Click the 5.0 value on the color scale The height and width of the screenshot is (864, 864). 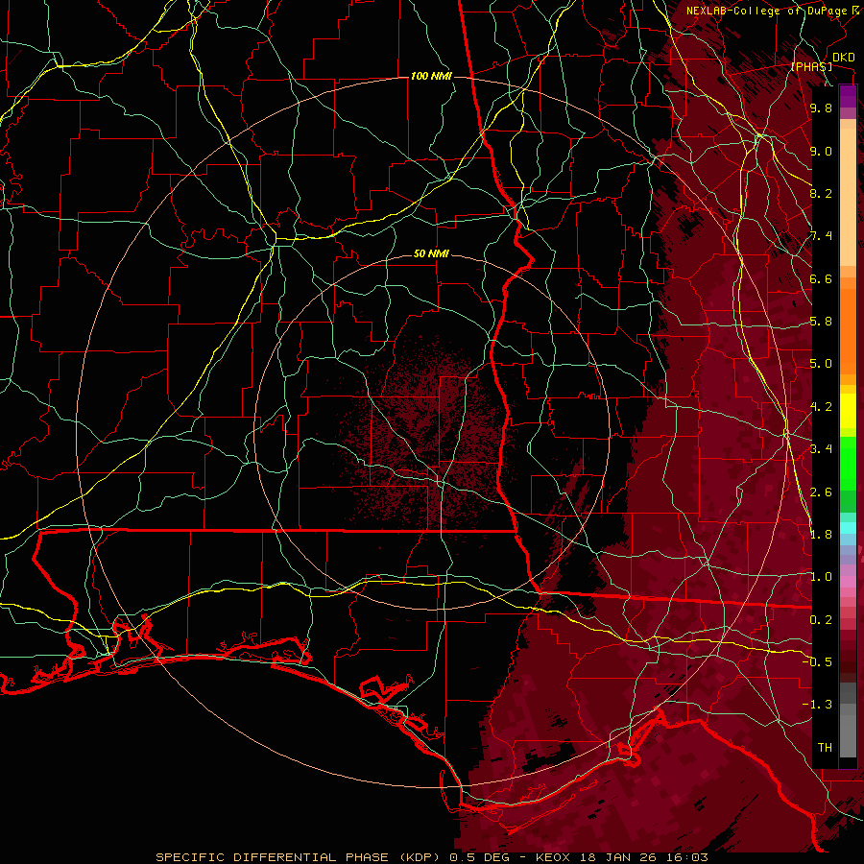coord(821,364)
